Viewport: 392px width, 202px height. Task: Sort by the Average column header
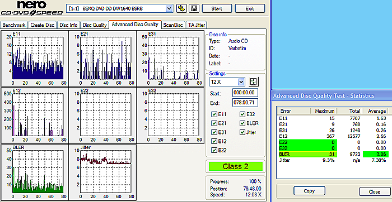point(375,111)
